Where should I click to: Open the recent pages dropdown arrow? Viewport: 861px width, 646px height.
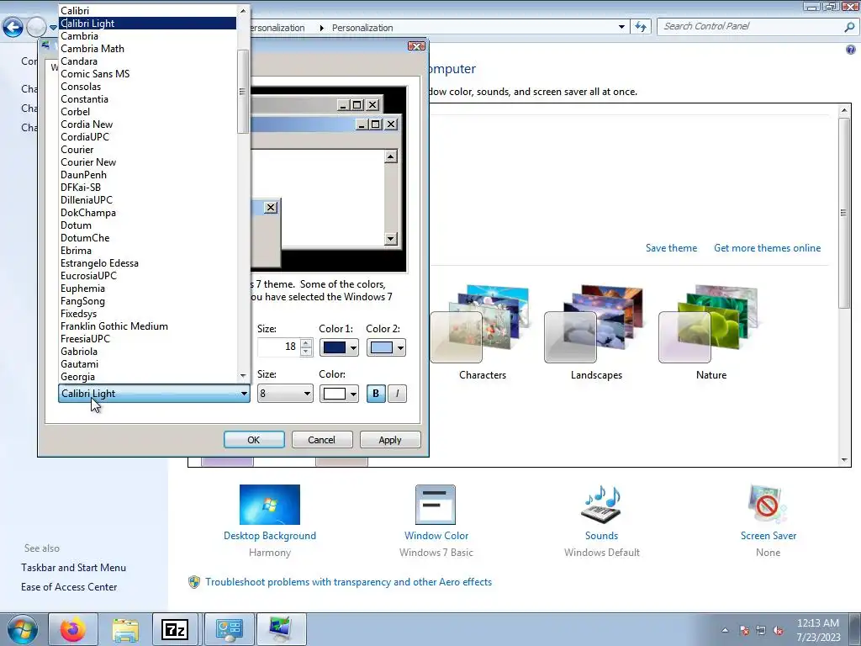pyautogui.click(x=53, y=27)
